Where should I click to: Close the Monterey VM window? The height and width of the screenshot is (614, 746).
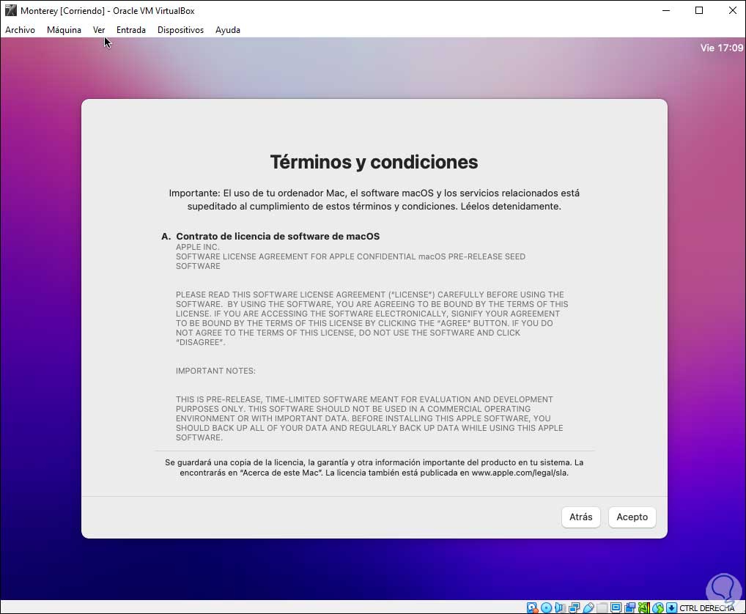[x=732, y=10]
